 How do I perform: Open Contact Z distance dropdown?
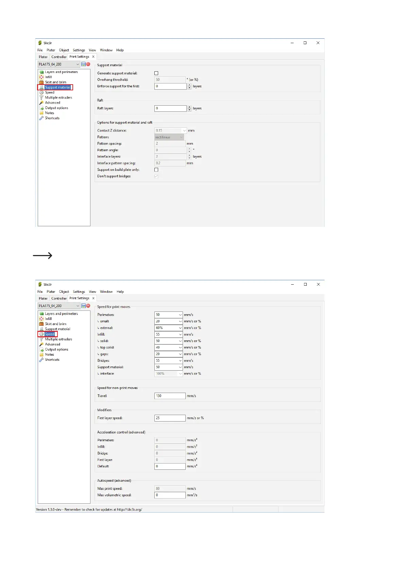(184, 130)
